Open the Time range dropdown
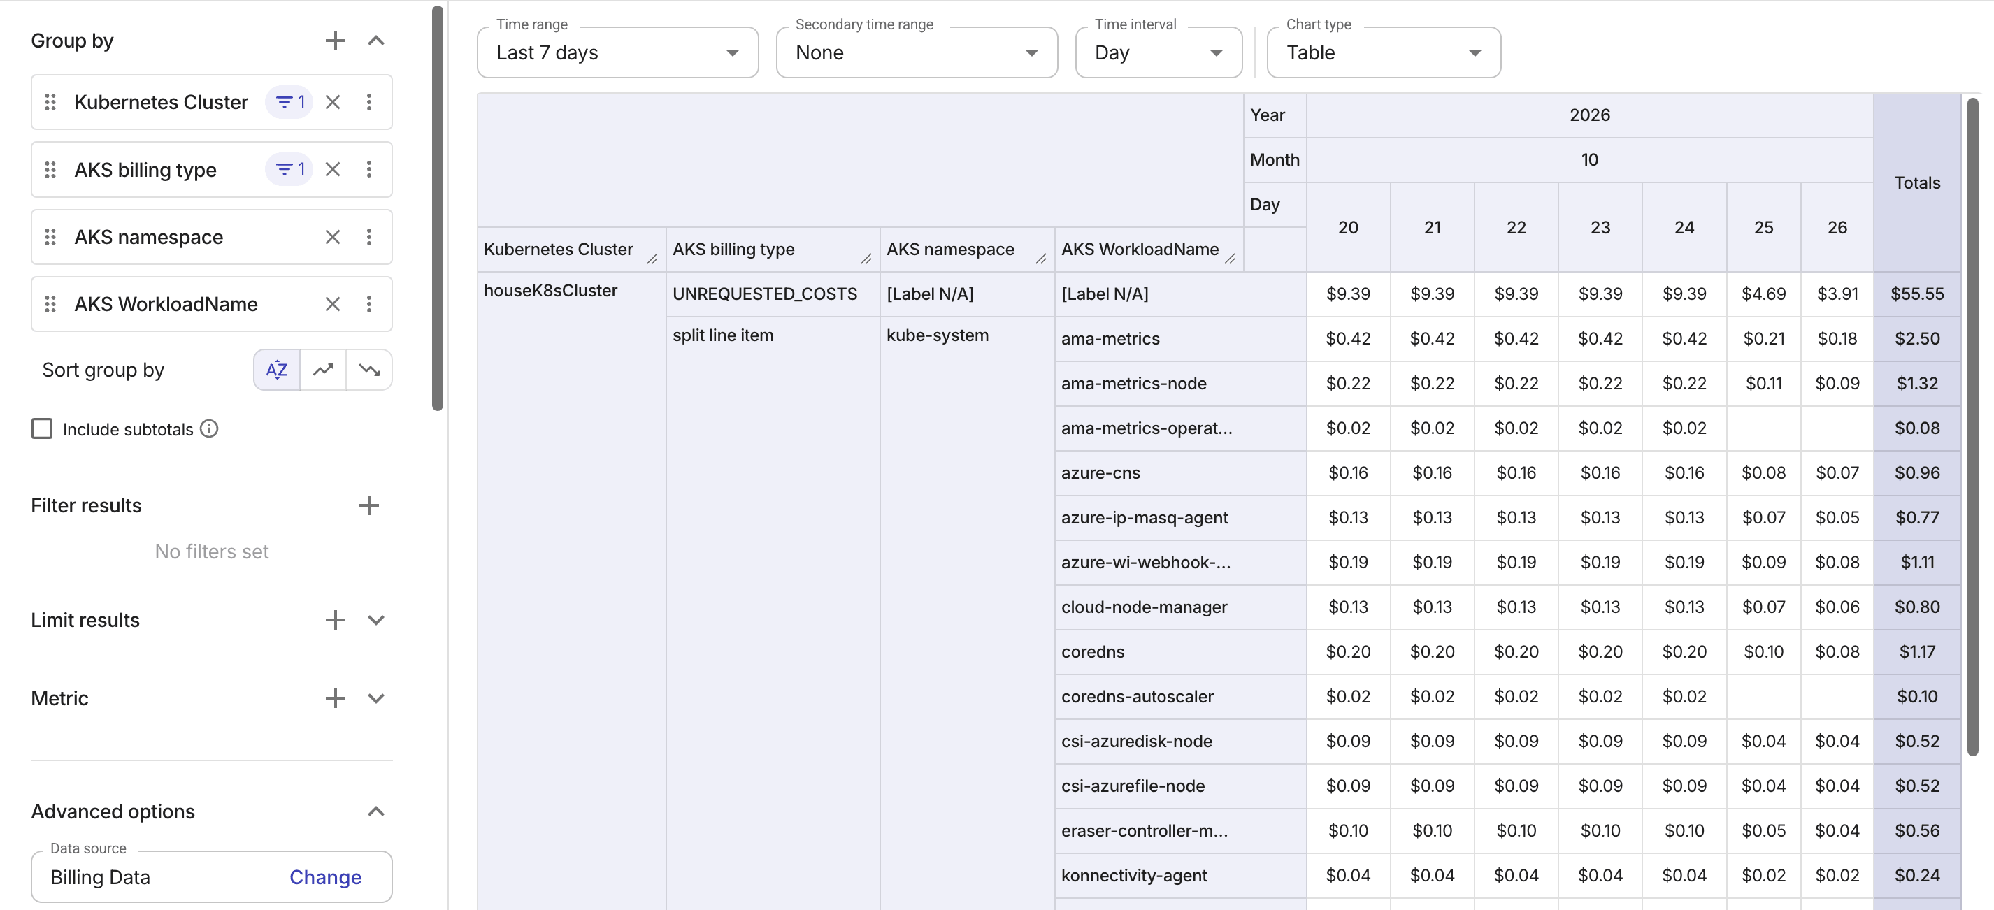This screenshot has height=910, width=1994. pyautogui.click(x=618, y=52)
